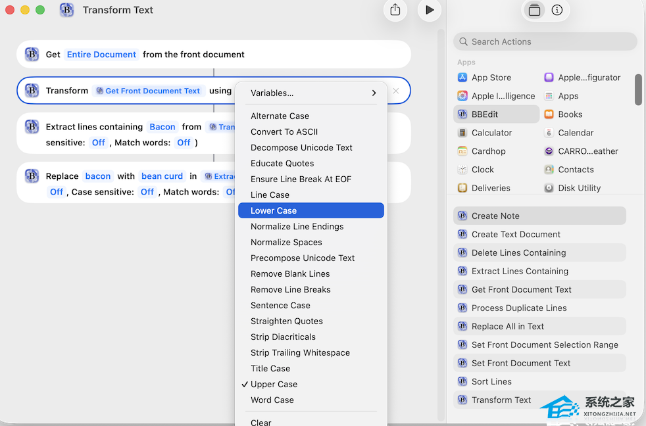Image resolution: width=646 pixels, height=426 pixels.
Task: Edit the Bacon search text field
Action: pos(162,127)
